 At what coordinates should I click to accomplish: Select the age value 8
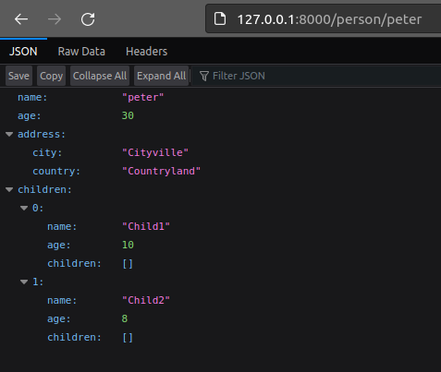coord(125,318)
